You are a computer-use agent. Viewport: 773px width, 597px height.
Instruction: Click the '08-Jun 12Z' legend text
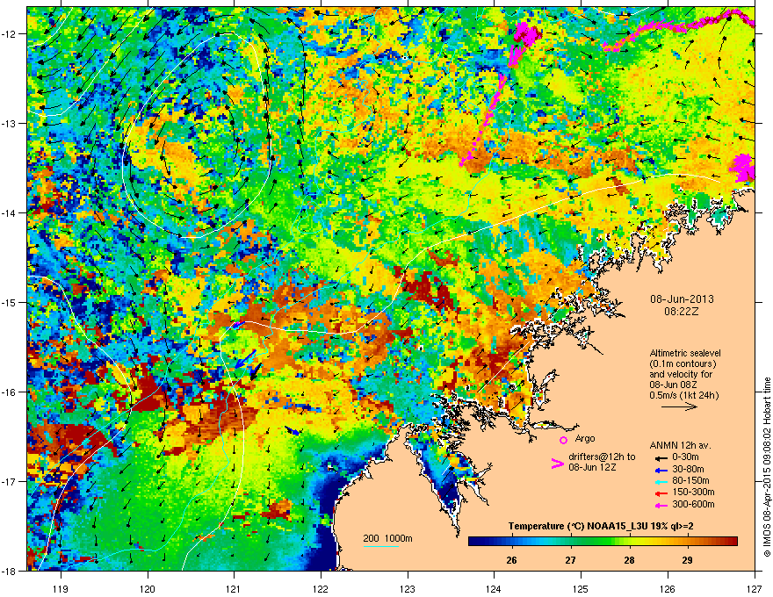(592, 467)
